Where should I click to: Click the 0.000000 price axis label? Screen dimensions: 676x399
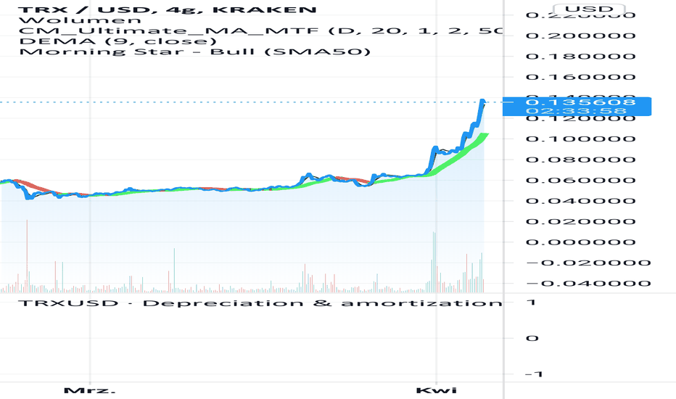(580, 242)
